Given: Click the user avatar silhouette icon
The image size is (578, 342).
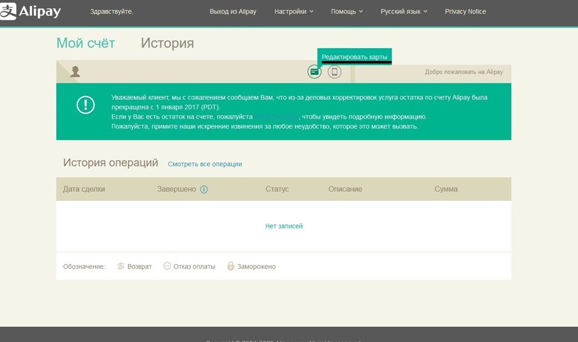Looking at the screenshot, I should (x=75, y=71).
